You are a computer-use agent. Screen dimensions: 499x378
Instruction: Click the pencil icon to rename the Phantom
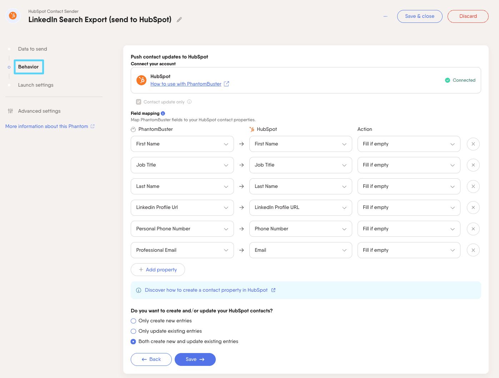[179, 20]
